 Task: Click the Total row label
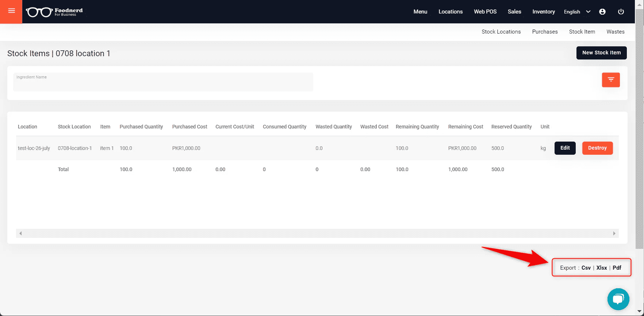point(63,169)
